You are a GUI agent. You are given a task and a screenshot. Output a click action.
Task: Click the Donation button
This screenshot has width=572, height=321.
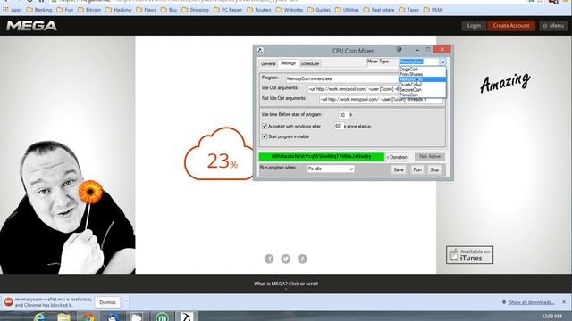click(x=397, y=157)
